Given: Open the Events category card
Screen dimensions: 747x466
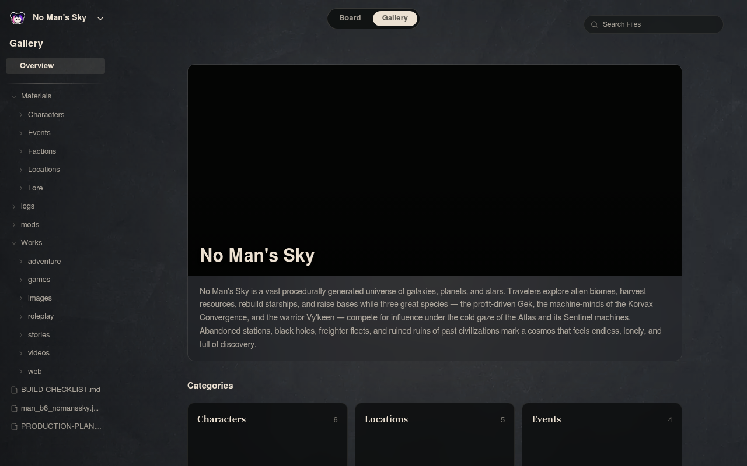Looking at the screenshot, I should tap(602, 435).
